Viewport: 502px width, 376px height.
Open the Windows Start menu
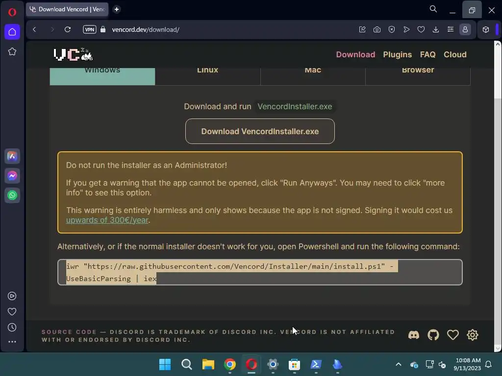tap(165, 364)
